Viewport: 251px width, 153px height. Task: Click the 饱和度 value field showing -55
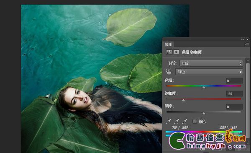(234, 93)
